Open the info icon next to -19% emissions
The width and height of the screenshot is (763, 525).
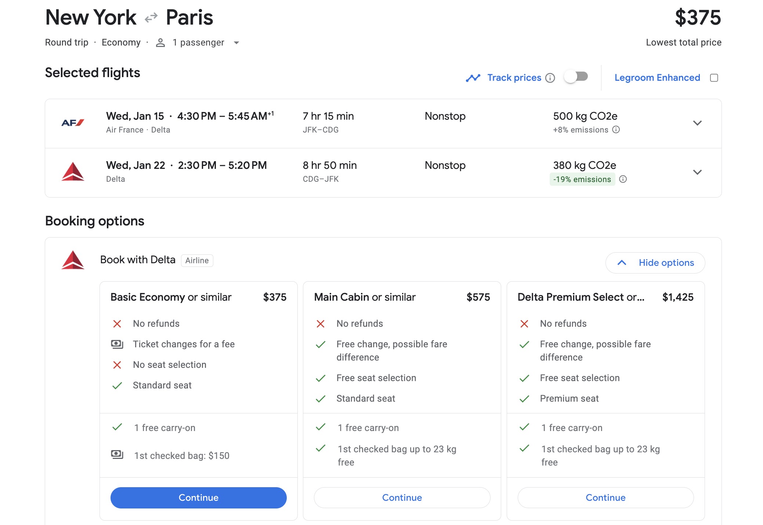coord(623,179)
